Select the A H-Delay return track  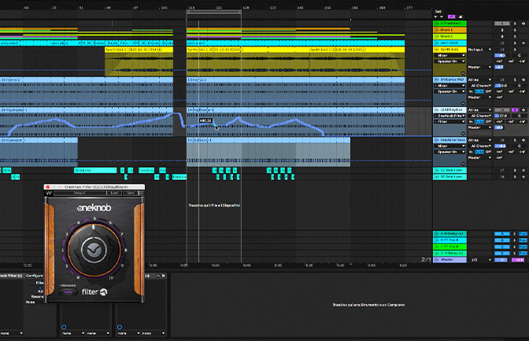[x=449, y=233]
